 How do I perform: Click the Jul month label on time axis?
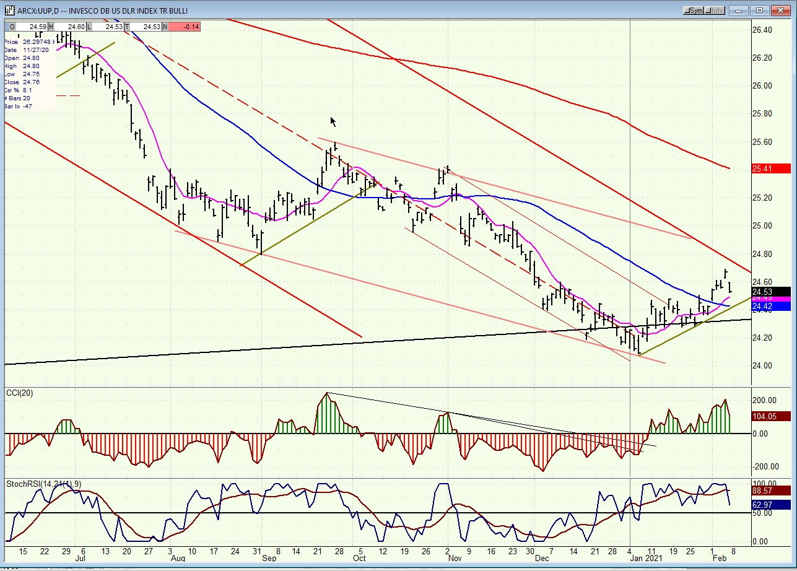(x=80, y=558)
